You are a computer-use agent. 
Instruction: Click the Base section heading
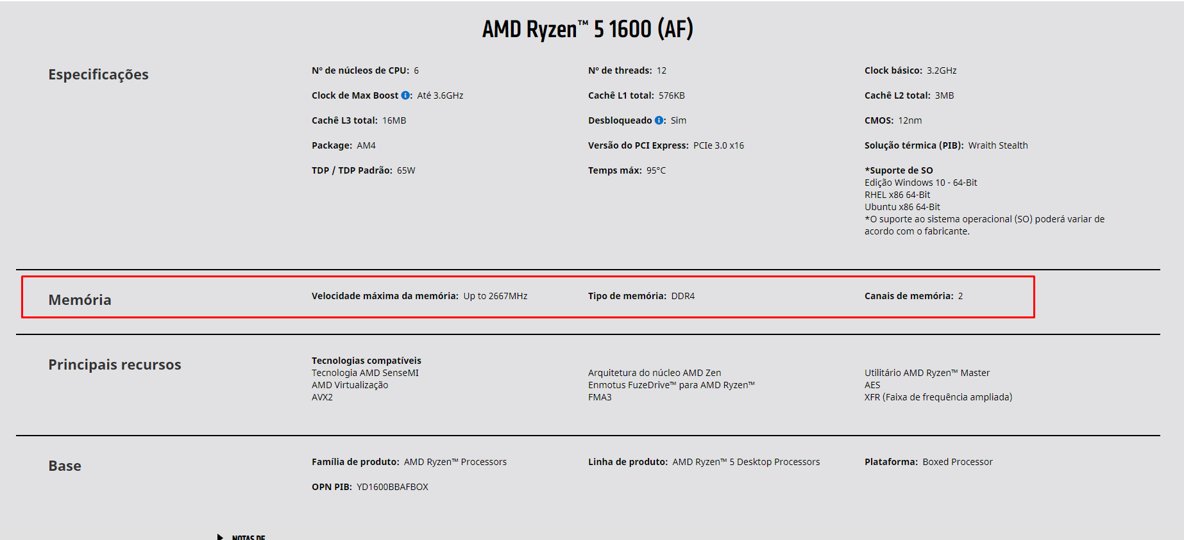[65, 466]
